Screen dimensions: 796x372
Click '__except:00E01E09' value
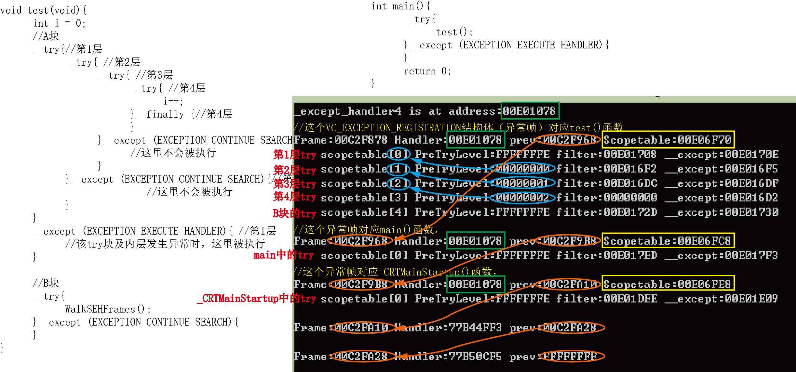tap(722, 299)
